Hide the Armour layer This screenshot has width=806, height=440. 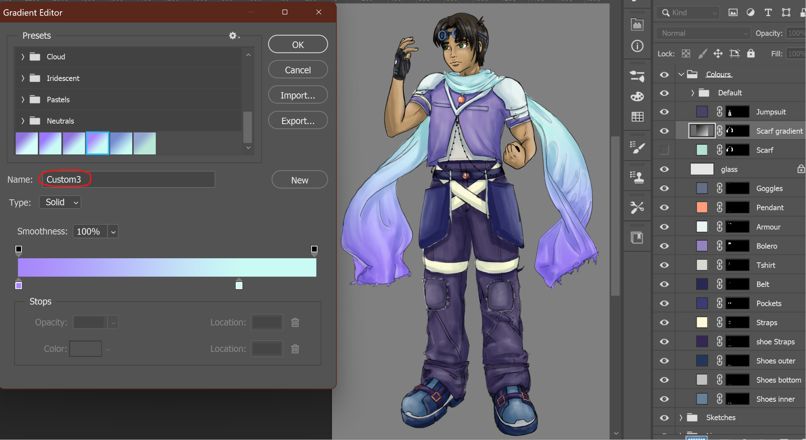tap(664, 227)
